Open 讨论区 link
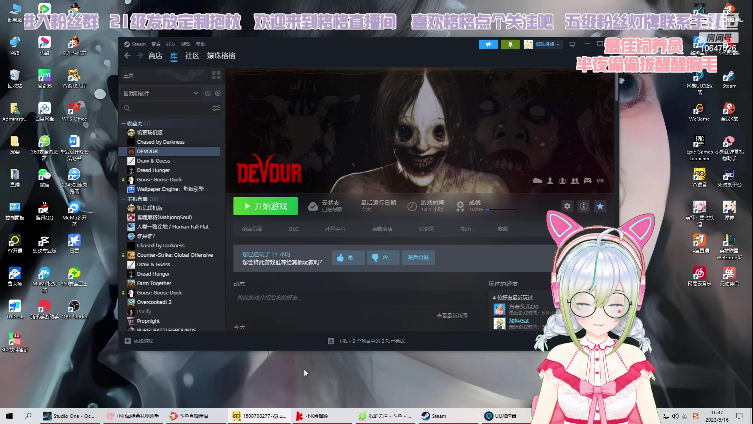 (x=427, y=229)
